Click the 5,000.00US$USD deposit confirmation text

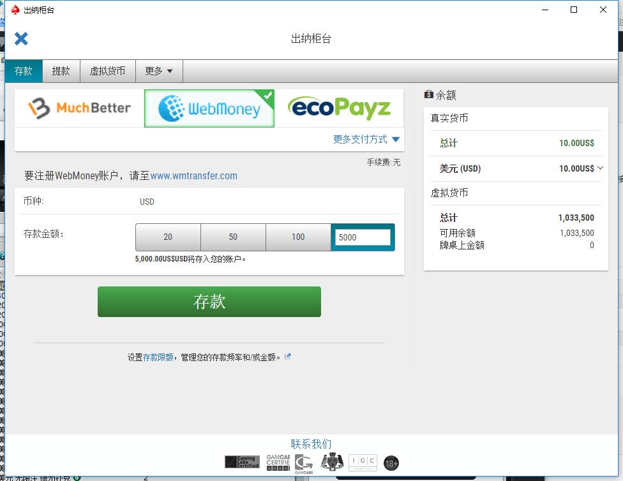coord(190,259)
